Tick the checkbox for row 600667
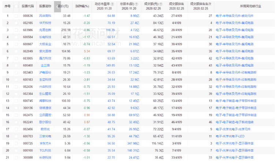 [16, 44]
